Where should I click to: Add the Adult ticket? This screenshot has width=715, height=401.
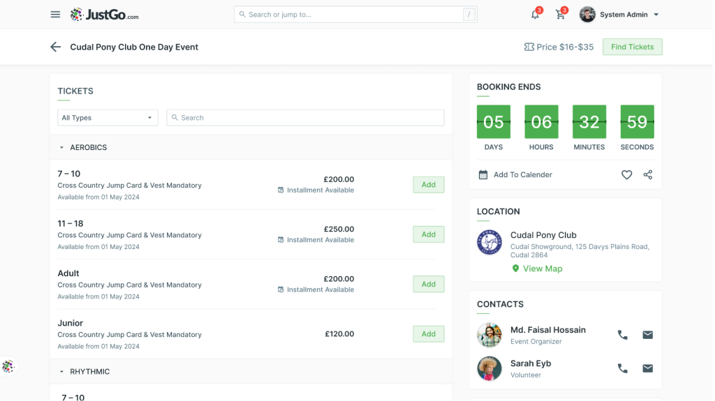pyautogui.click(x=428, y=284)
